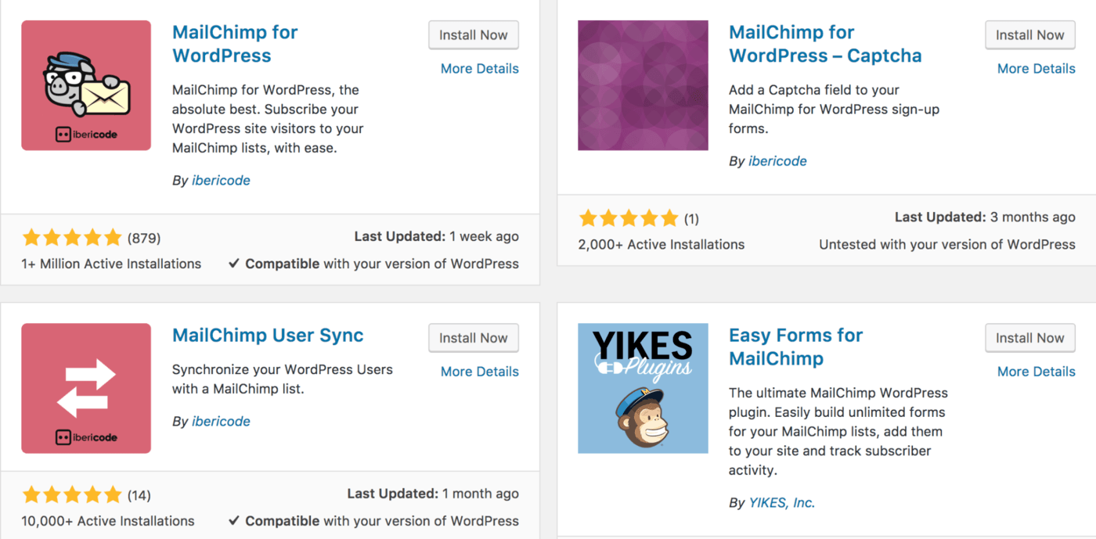Open the MailChimp for WordPress – Captcha title
Screen dimensions: 1096x539
(825, 44)
